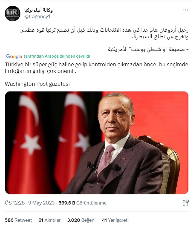Click the Google translate logo
This screenshot has width=193, height=228.
(x=14, y=57)
